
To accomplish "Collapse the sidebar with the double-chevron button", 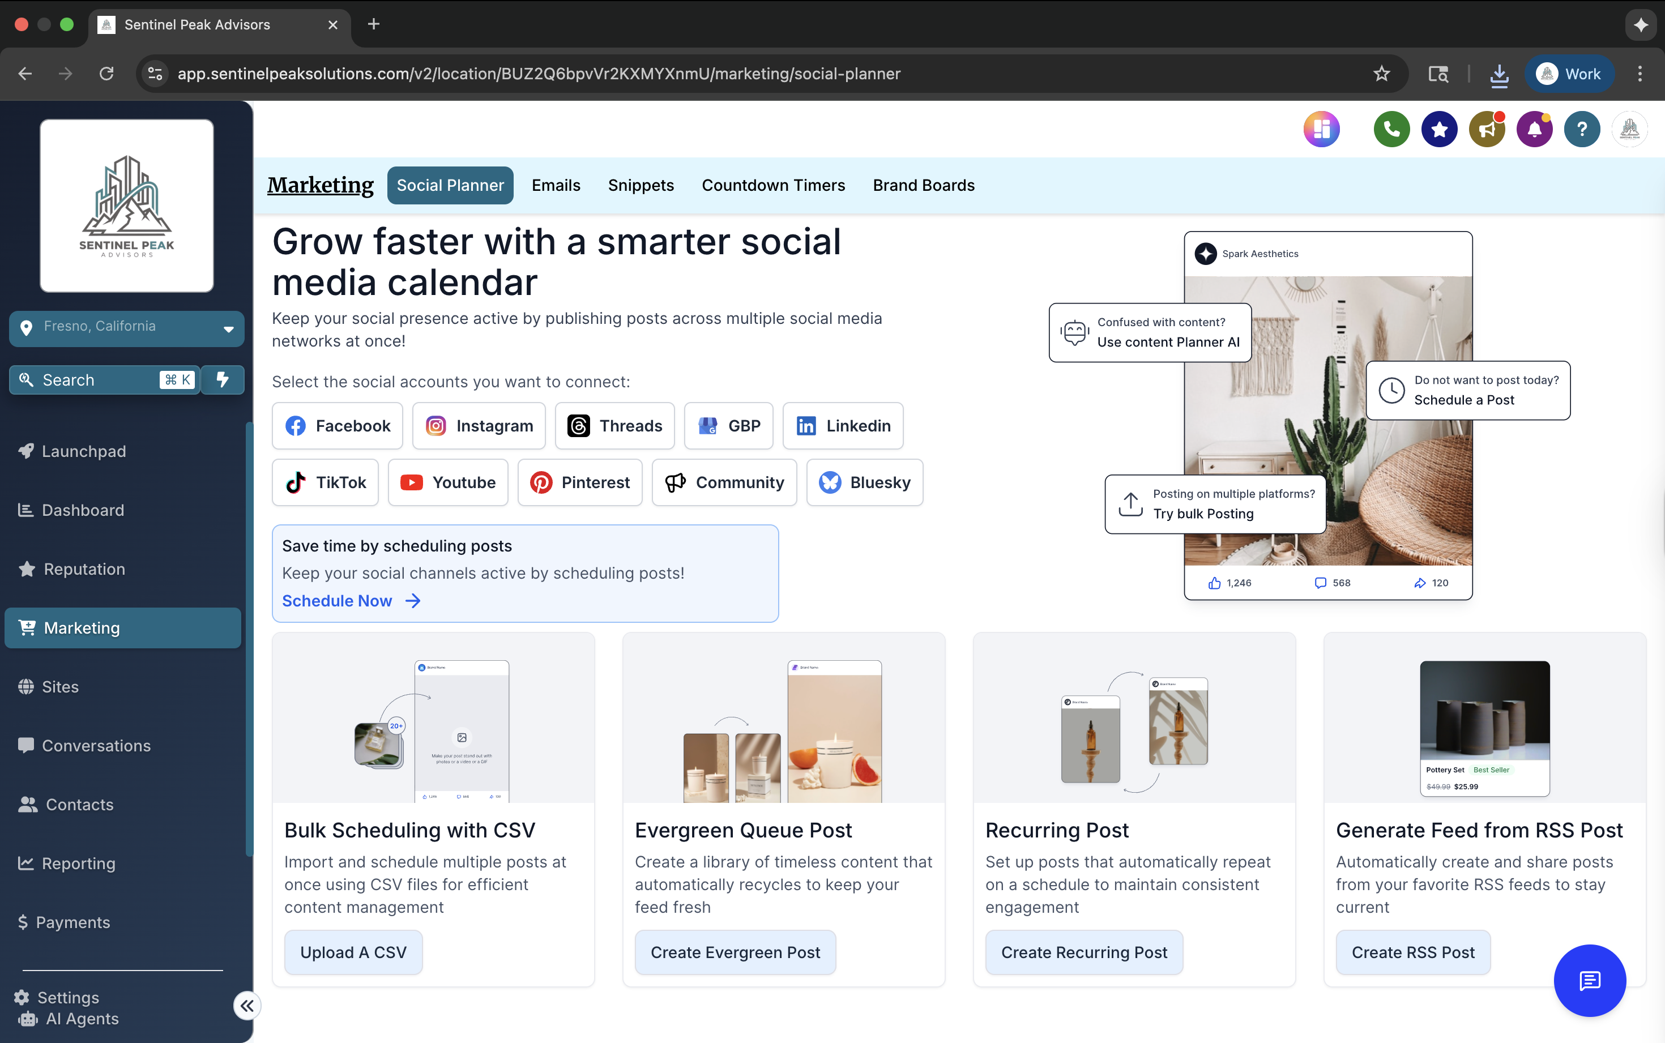I will click(246, 1006).
